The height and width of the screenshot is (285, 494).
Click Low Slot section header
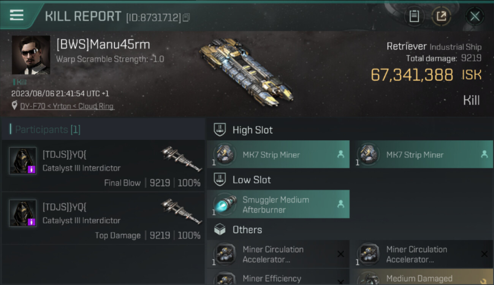[x=252, y=180]
